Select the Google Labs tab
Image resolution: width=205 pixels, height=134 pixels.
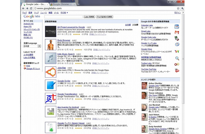(x=36, y=4)
